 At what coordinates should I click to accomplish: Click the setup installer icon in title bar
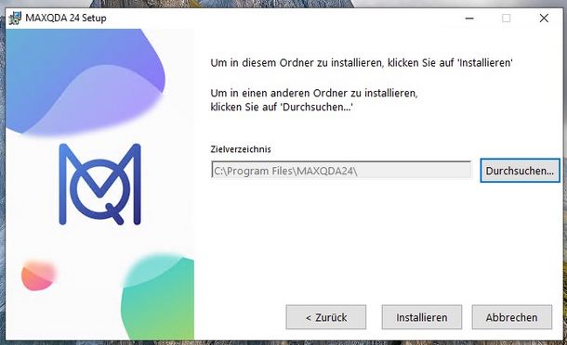click(x=16, y=18)
